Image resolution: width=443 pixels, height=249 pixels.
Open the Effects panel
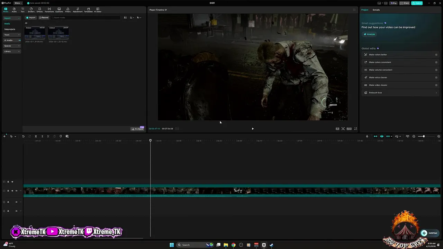40,10
